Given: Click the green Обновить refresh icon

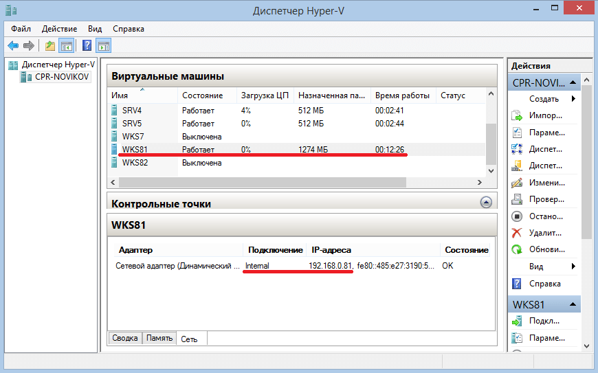Looking at the screenshot, I should pos(517,249).
